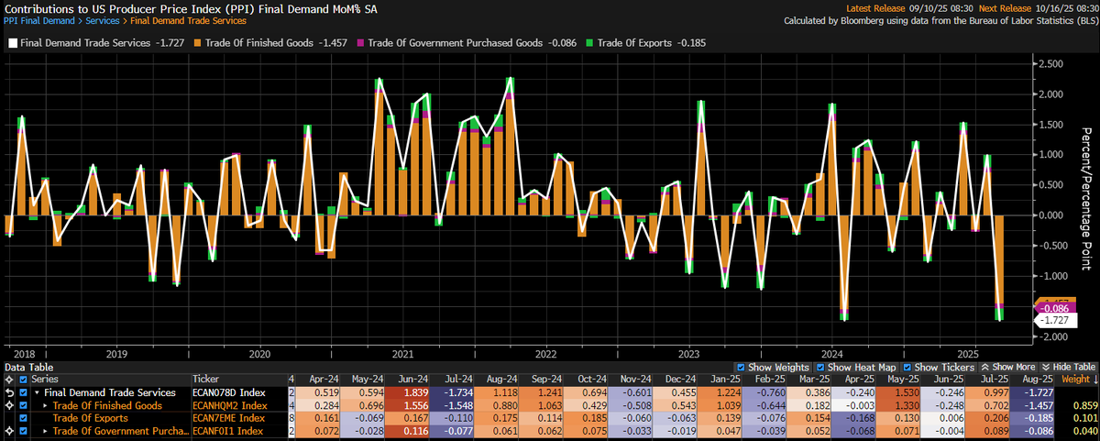Click crosshair icon beside Trade Of Government Purchased row
Screen dimensions: 1100x441
[9, 430]
